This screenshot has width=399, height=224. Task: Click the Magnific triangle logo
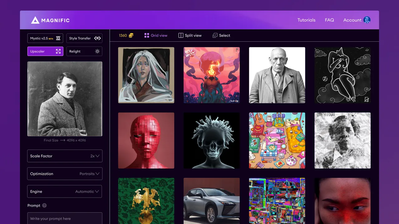click(35, 20)
